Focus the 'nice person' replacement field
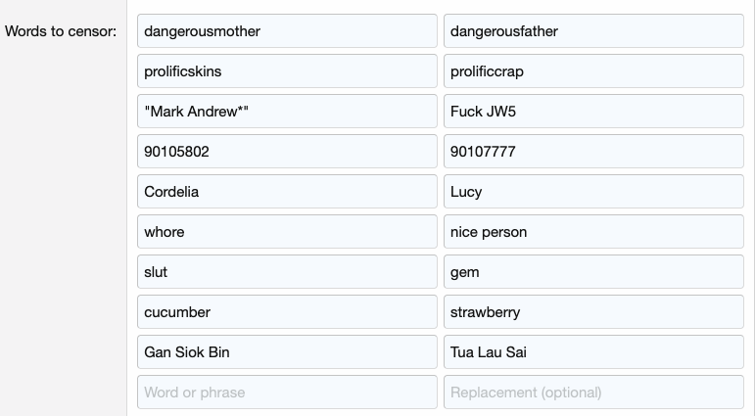 point(593,232)
